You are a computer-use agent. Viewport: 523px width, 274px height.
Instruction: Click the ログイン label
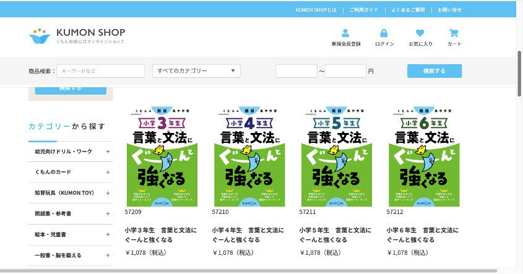click(x=384, y=44)
